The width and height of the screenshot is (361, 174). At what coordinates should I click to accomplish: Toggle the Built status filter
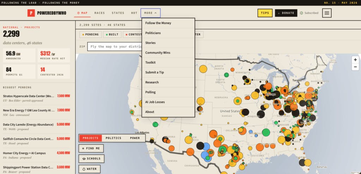[112, 35]
